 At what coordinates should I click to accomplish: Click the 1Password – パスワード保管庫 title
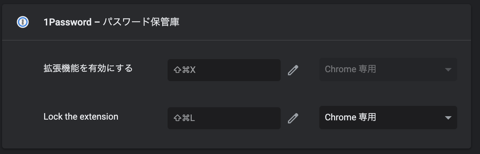(x=111, y=22)
